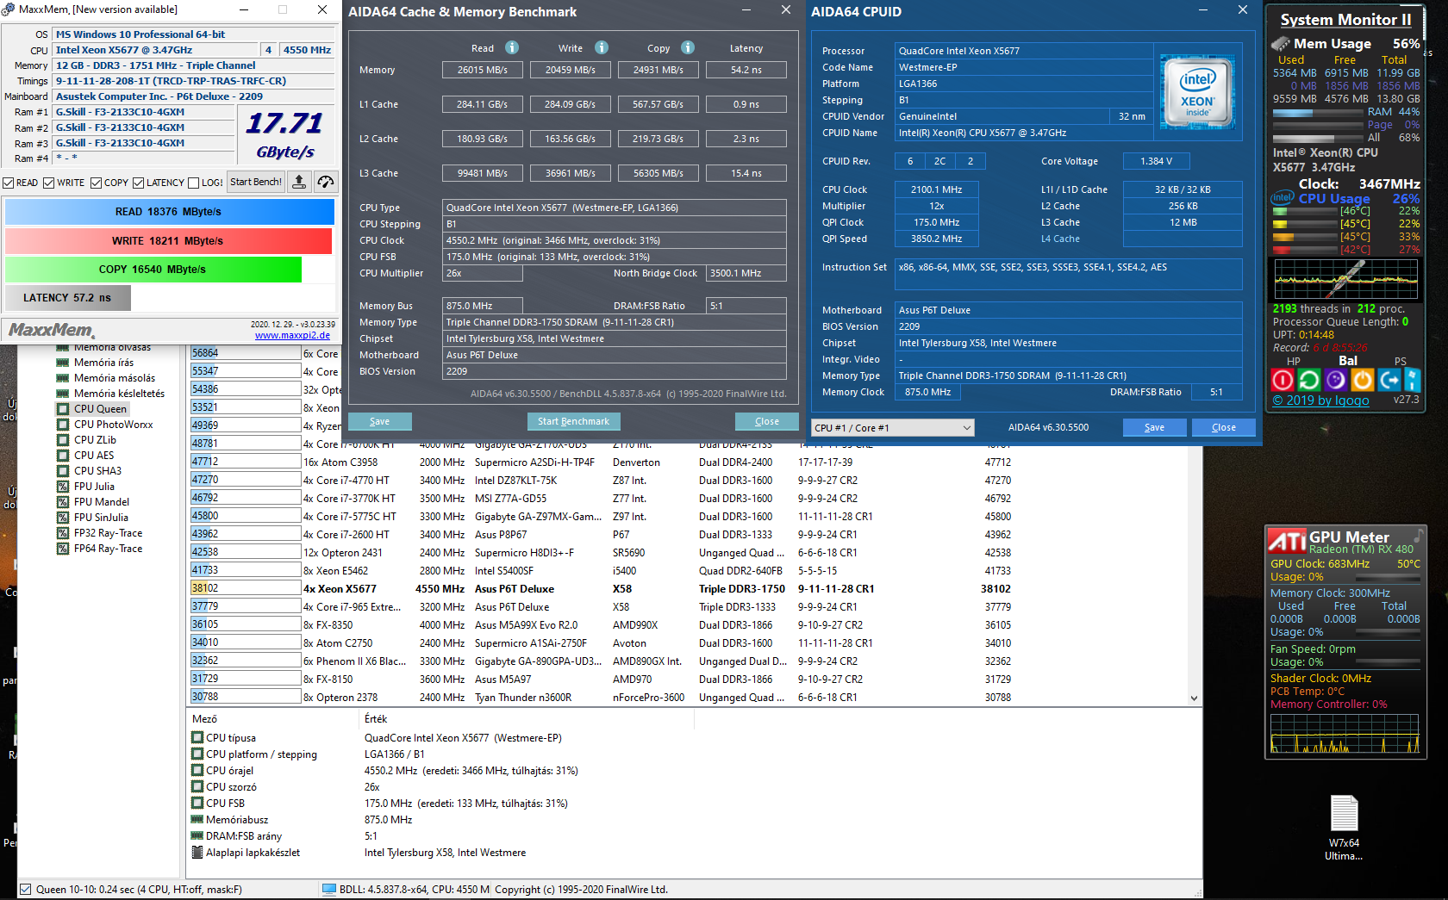This screenshot has width=1448, height=900.
Task: Click the gray LATENCY 57.2 ns bar
Action: [68, 298]
